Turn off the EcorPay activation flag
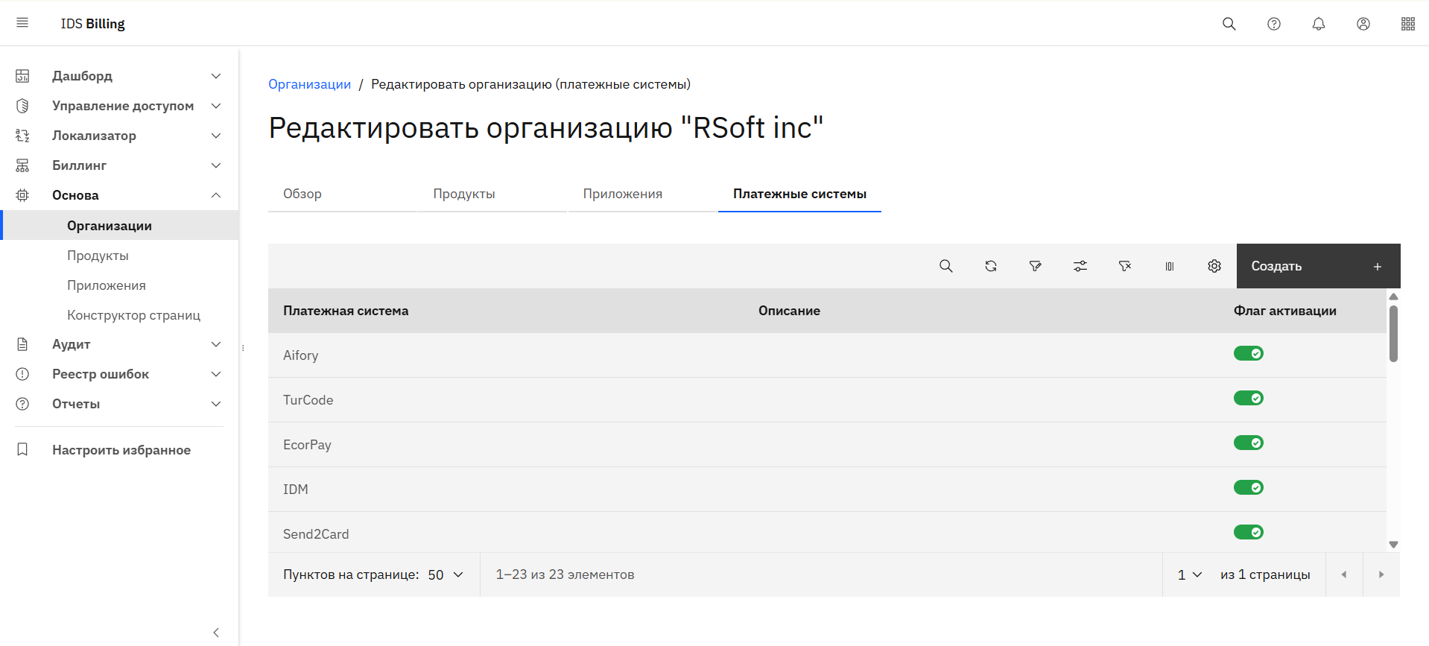The height and width of the screenshot is (646, 1429). pyautogui.click(x=1248, y=443)
